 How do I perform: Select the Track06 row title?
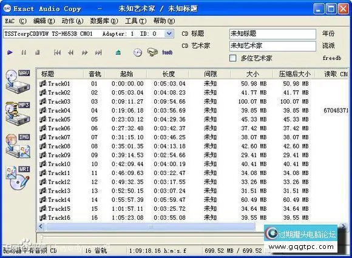pos(59,128)
